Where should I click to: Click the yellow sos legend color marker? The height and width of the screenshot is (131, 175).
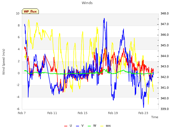coord(102,126)
